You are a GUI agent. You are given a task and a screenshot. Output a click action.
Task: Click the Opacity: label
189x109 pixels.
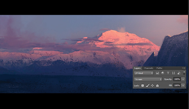pyautogui.click(x=168, y=79)
